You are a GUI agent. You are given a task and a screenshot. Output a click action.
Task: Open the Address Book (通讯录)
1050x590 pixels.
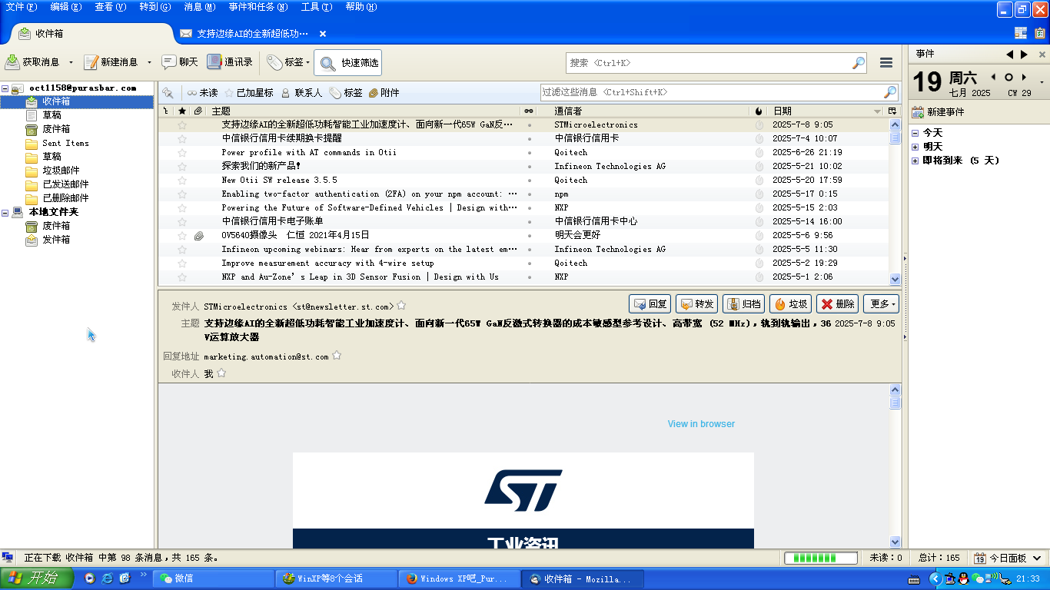(x=230, y=62)
